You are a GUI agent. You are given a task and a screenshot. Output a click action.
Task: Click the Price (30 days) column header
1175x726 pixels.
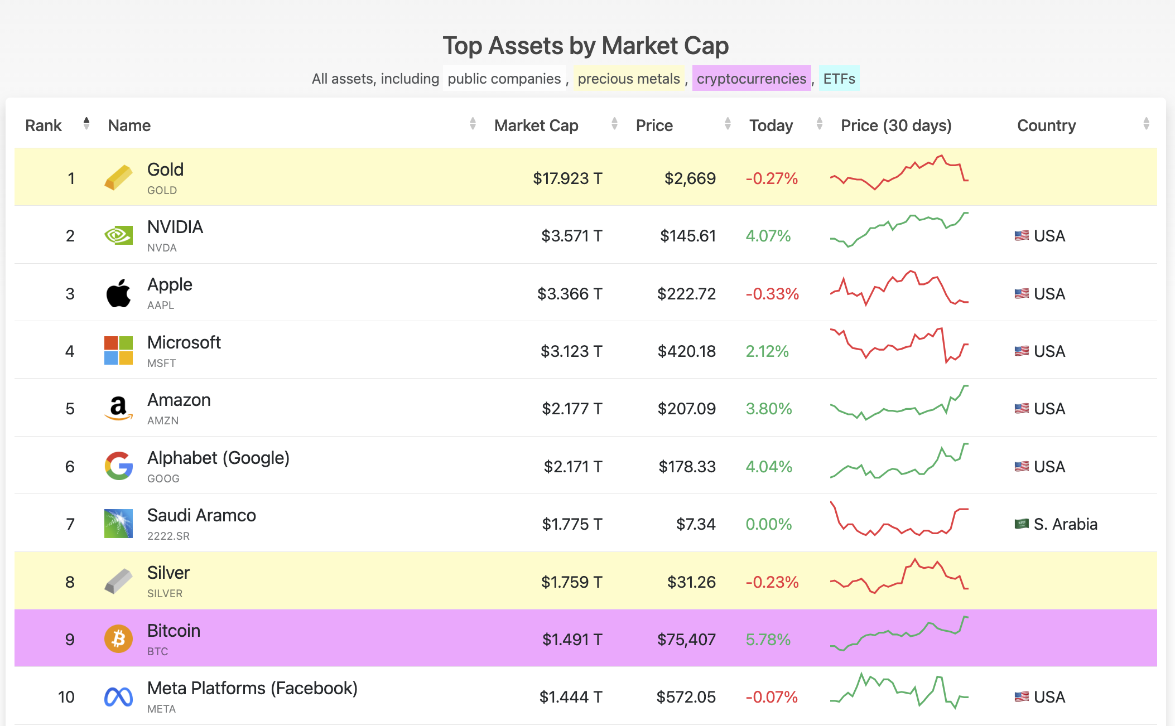pos(896,125)
